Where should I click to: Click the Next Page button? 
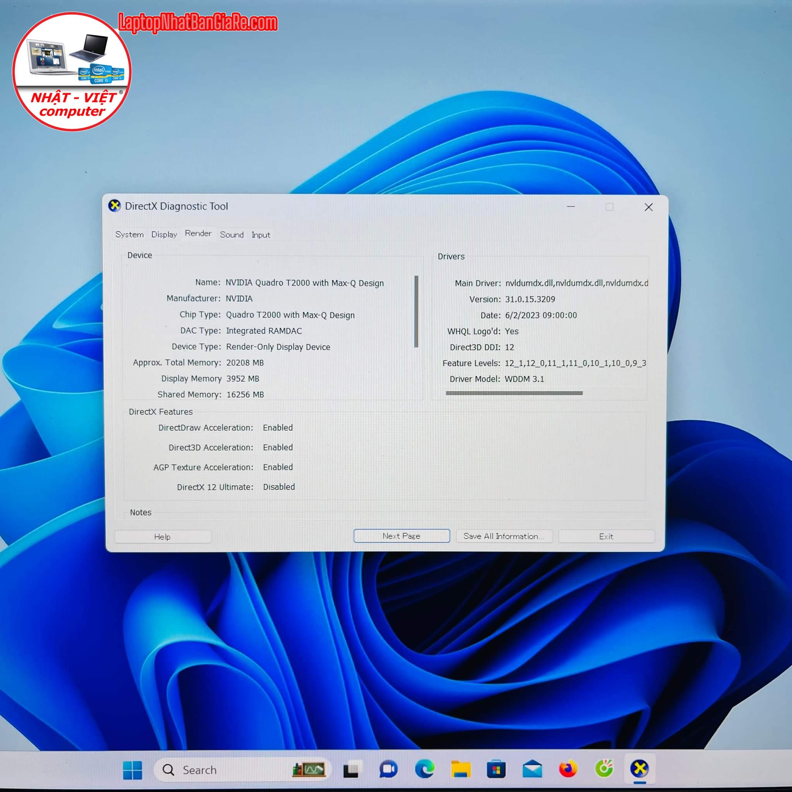click(401, 536)
